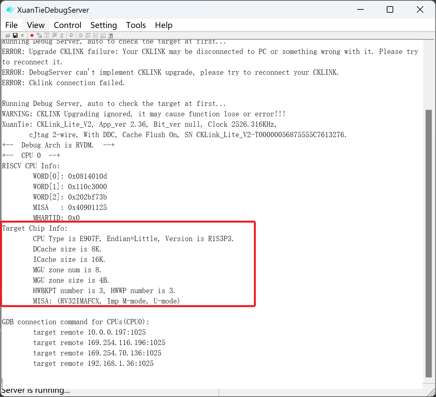Click the S-shaped toolbar icon
The width and height of the screenshot is (436, 397).
(x=62, y=35)
